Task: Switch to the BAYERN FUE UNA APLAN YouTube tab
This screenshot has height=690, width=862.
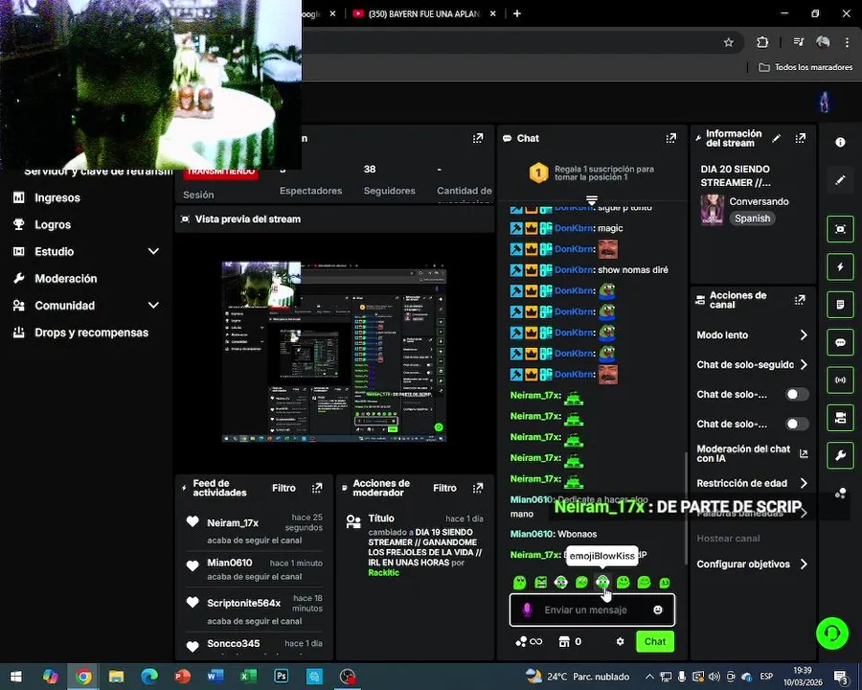Action: 423,13
